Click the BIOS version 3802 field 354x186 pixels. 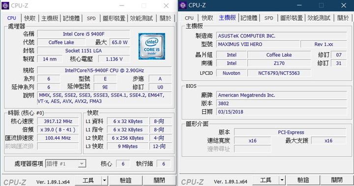282,103
